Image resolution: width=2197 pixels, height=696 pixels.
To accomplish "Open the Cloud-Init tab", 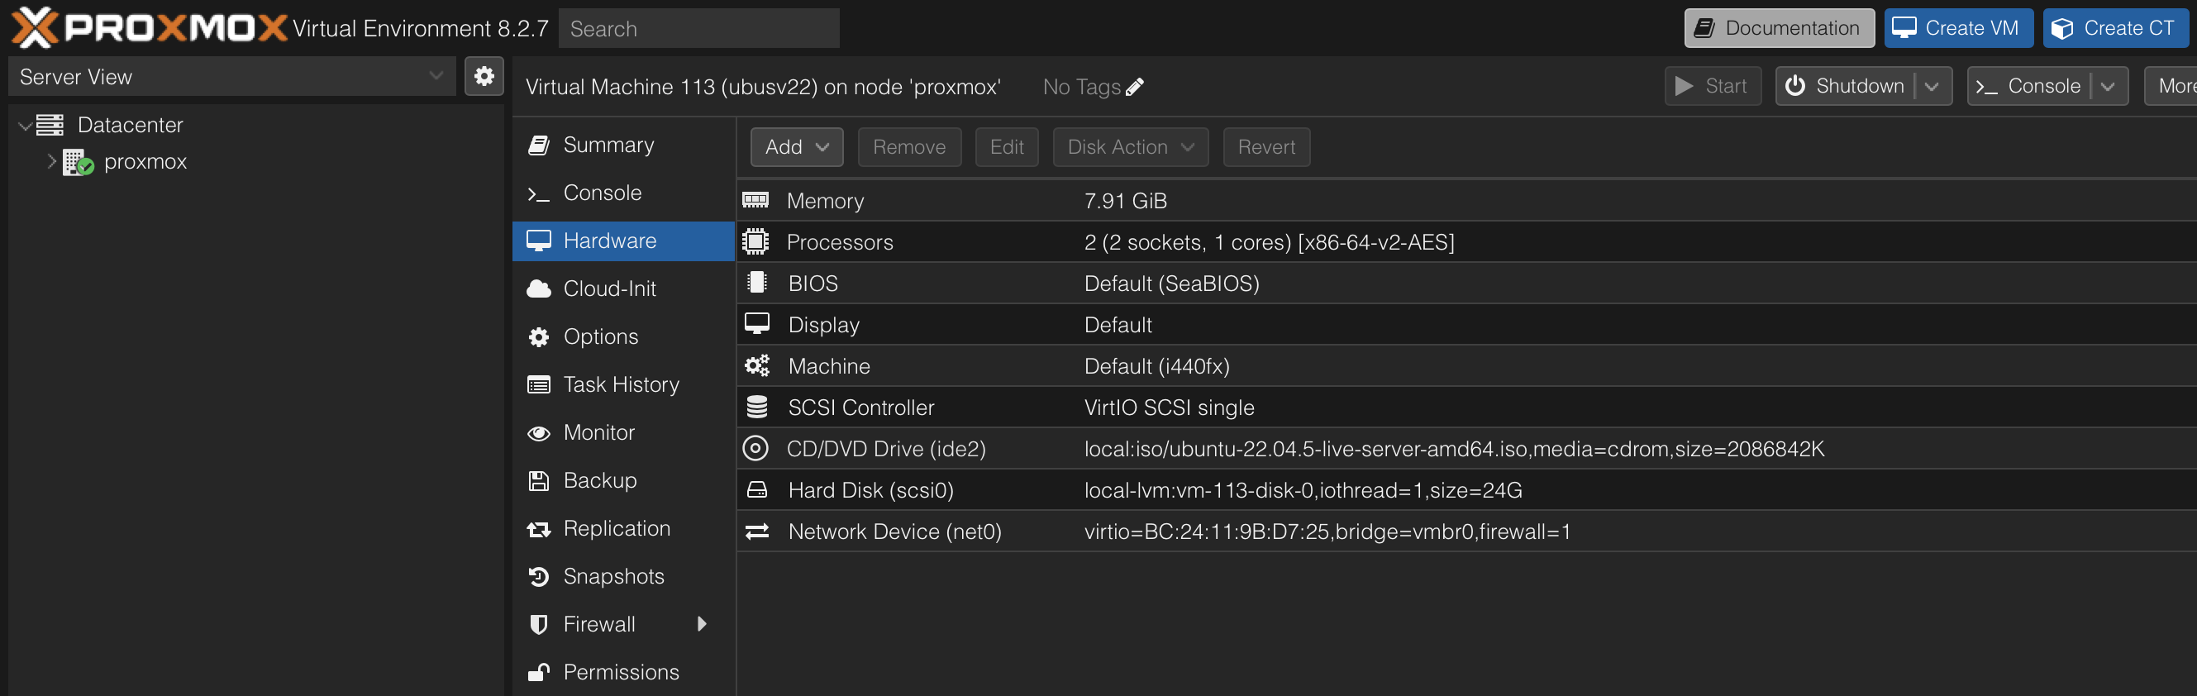I will pos(623,288).
